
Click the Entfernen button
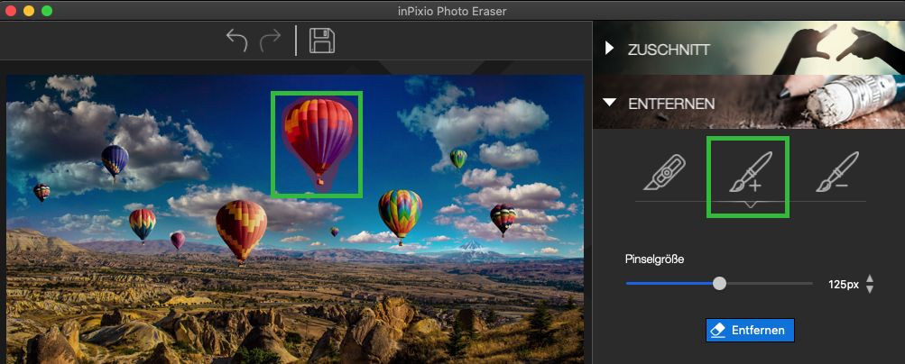(x=750, y=330)
